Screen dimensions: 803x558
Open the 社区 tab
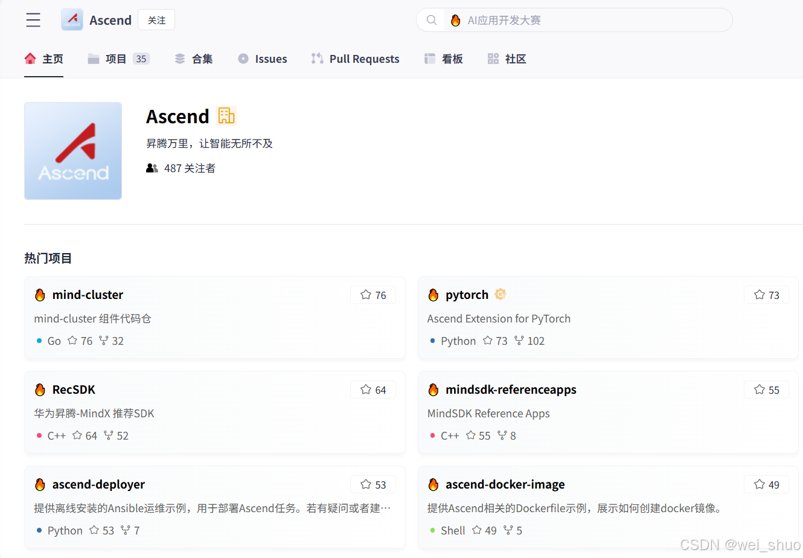click(507, 59)
